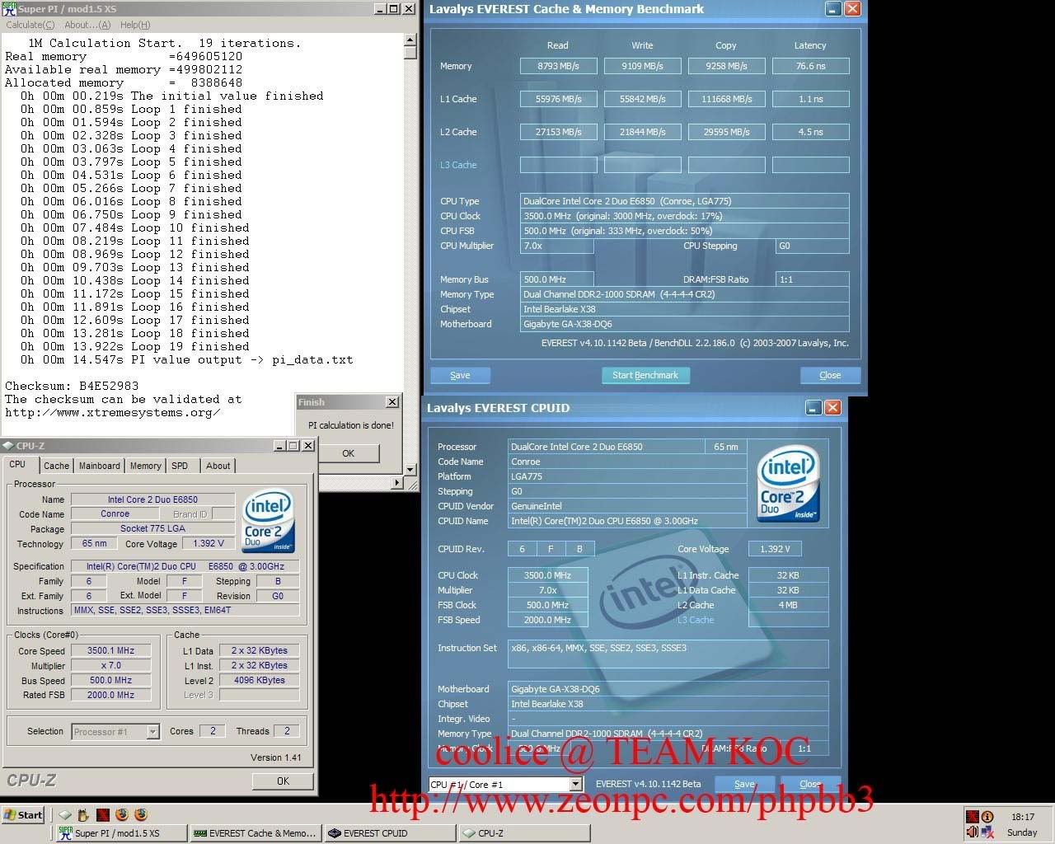Click Memory Latency value 76.6 ns
Image resolution: width=1055 pixels, height=844 pixels.
tap(811, 66)
